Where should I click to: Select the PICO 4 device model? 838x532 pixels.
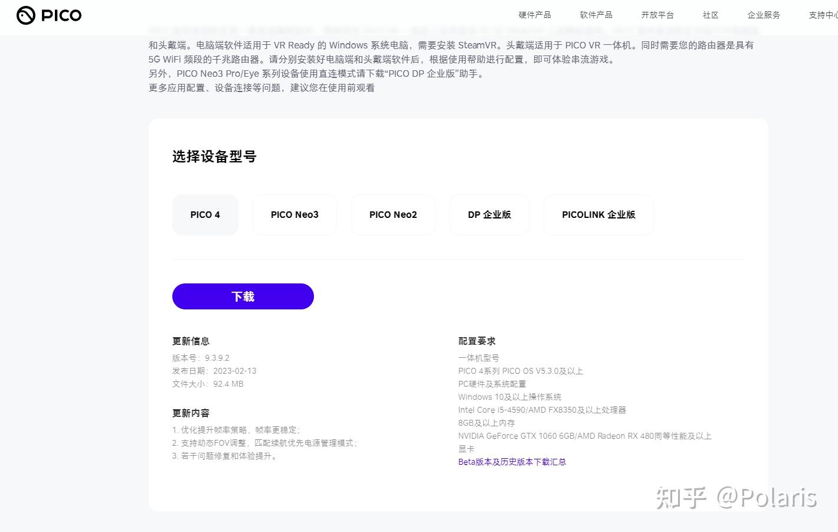pos(205,214)
